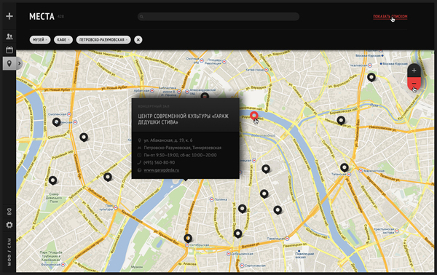Click the plus add icon in sidebar
Image resolution: width=437 pixels, height=275 pixels.
click(9, 16)
